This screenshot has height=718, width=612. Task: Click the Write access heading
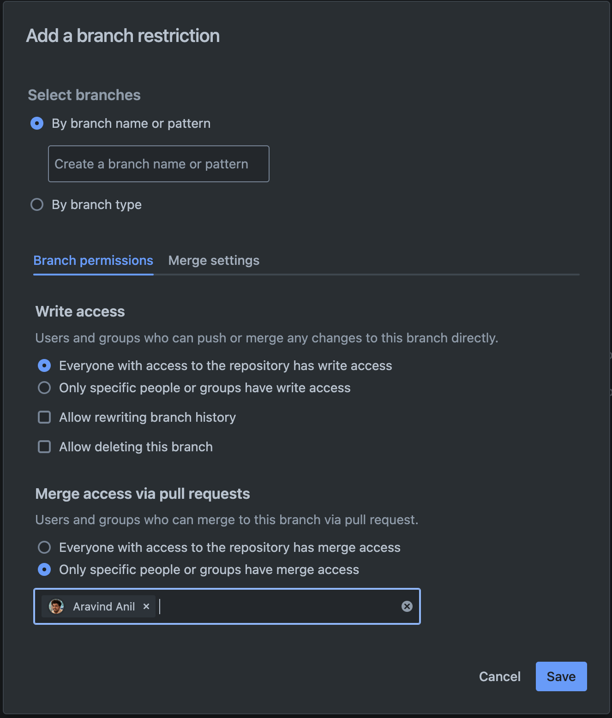click(x=80, y=311)
